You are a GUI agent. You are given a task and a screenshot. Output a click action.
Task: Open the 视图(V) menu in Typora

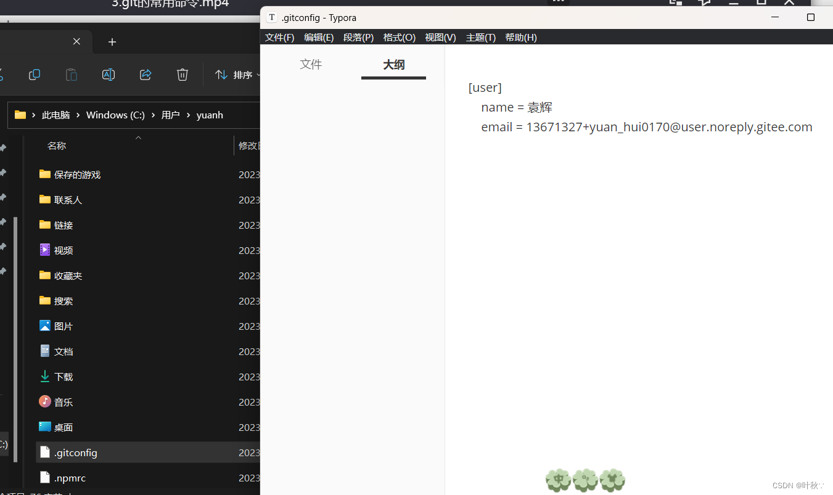440,38
